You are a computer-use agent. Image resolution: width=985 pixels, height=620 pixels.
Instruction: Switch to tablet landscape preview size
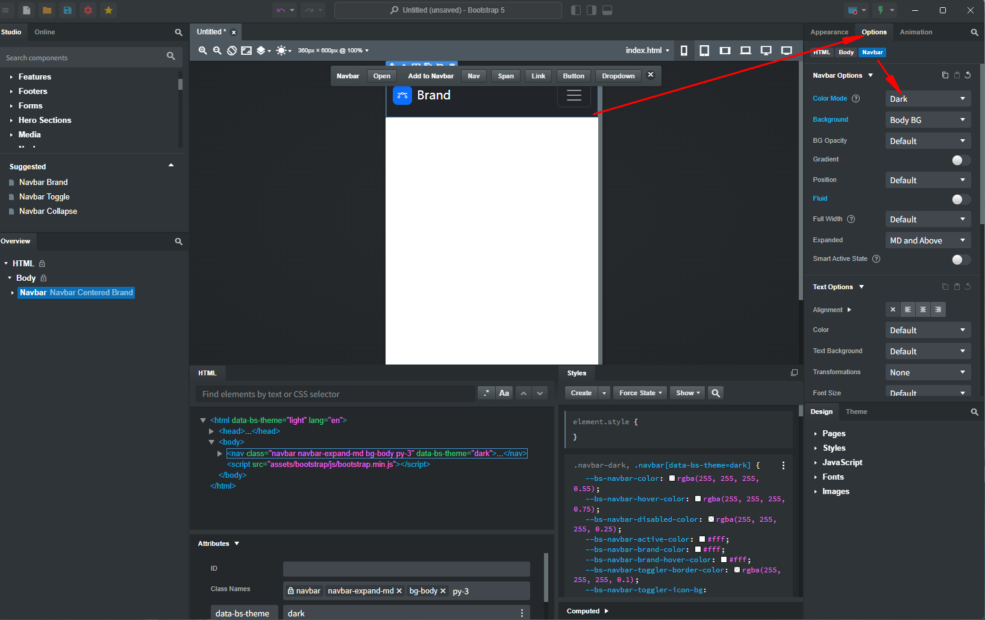(x=725, y=51)
